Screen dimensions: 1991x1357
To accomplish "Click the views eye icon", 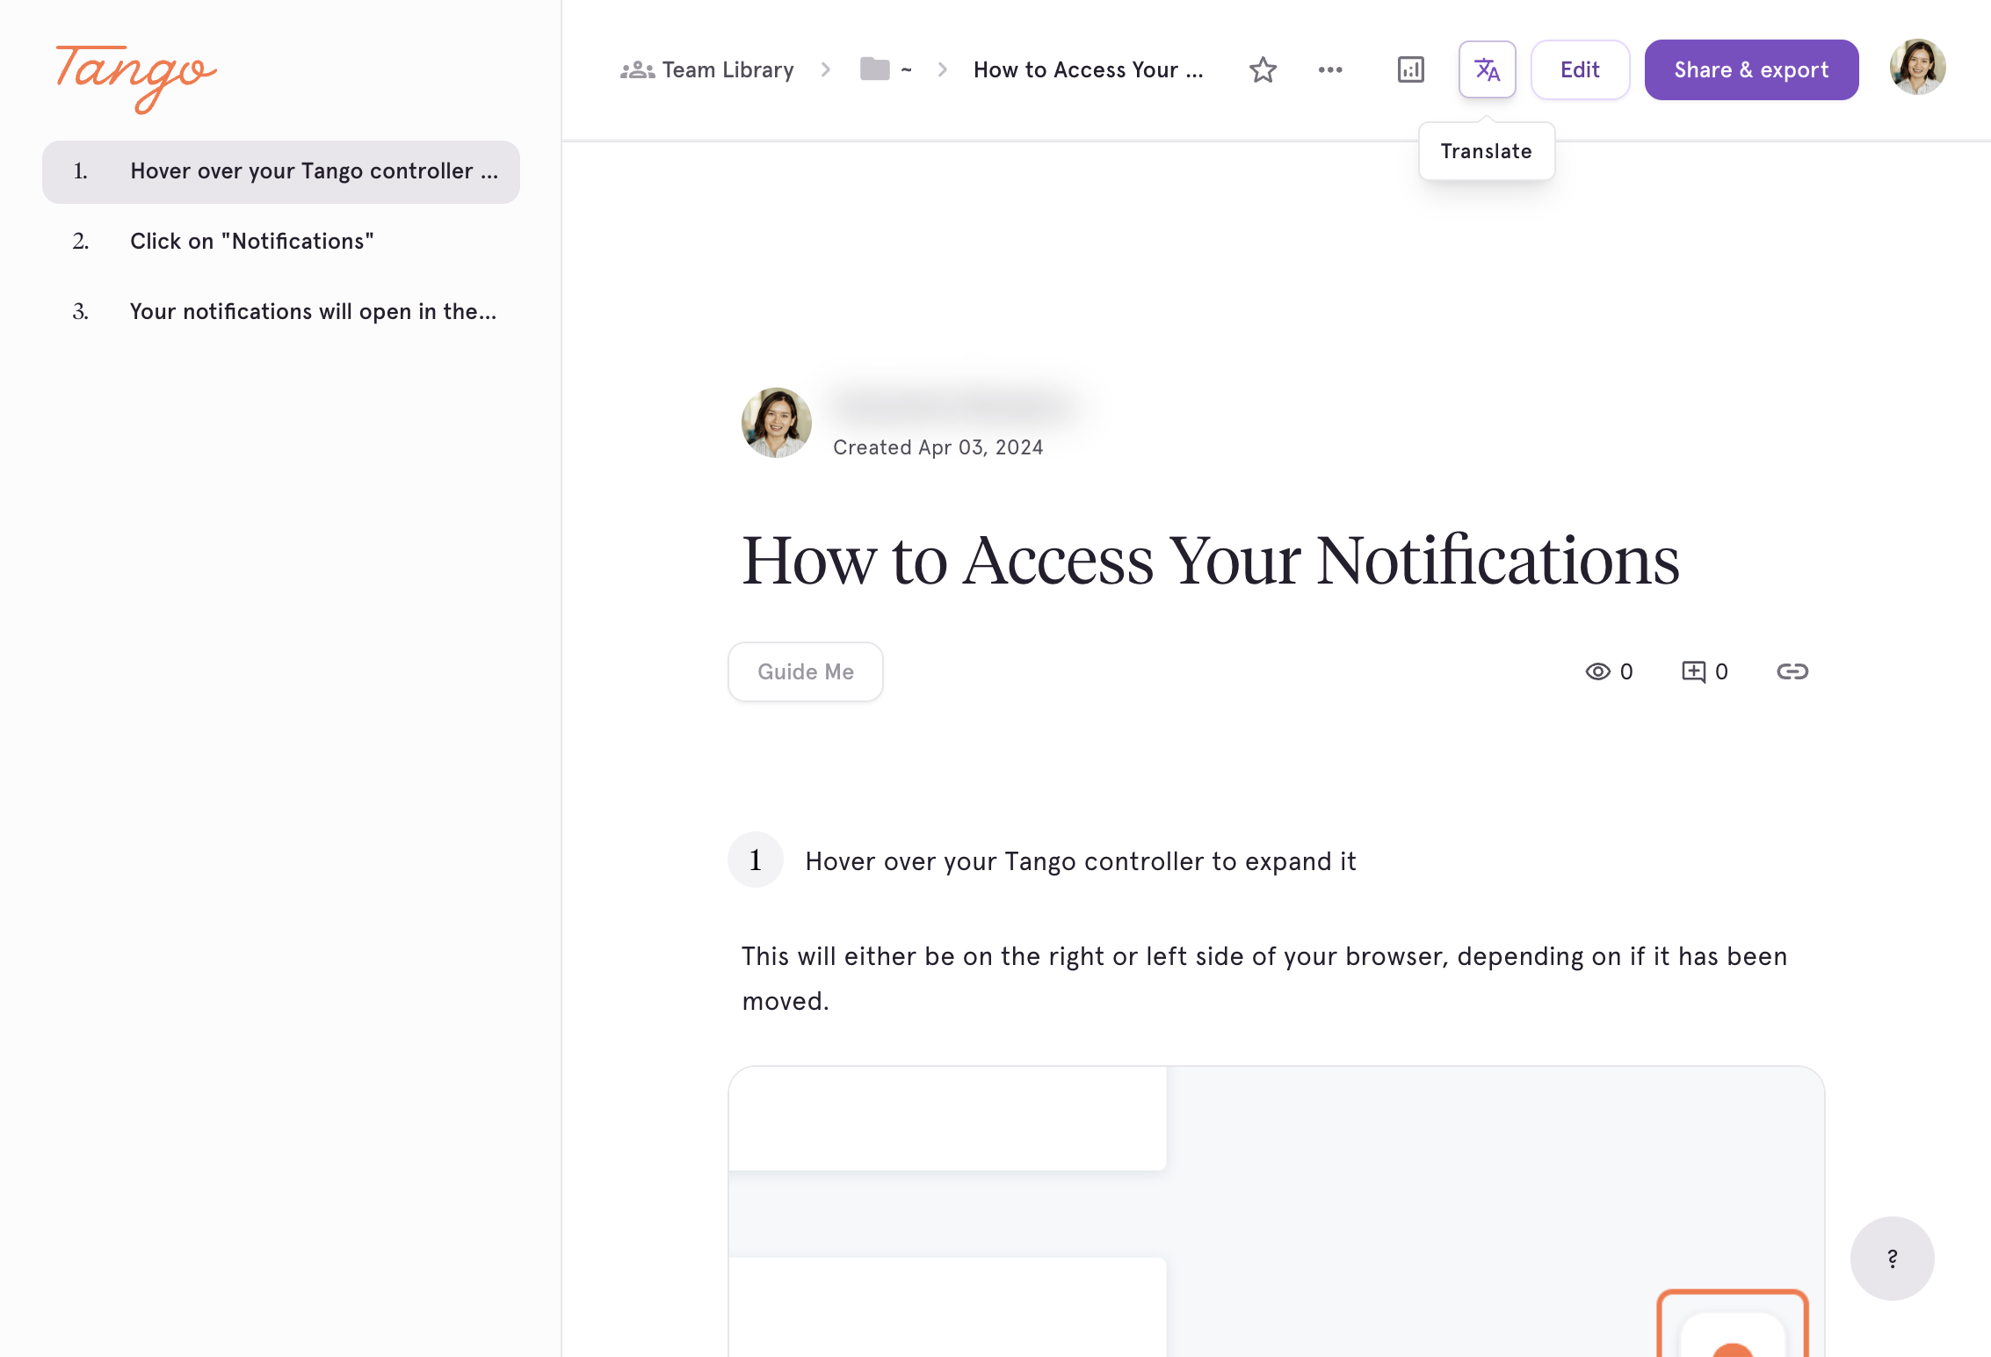I will pos(1597,671).
